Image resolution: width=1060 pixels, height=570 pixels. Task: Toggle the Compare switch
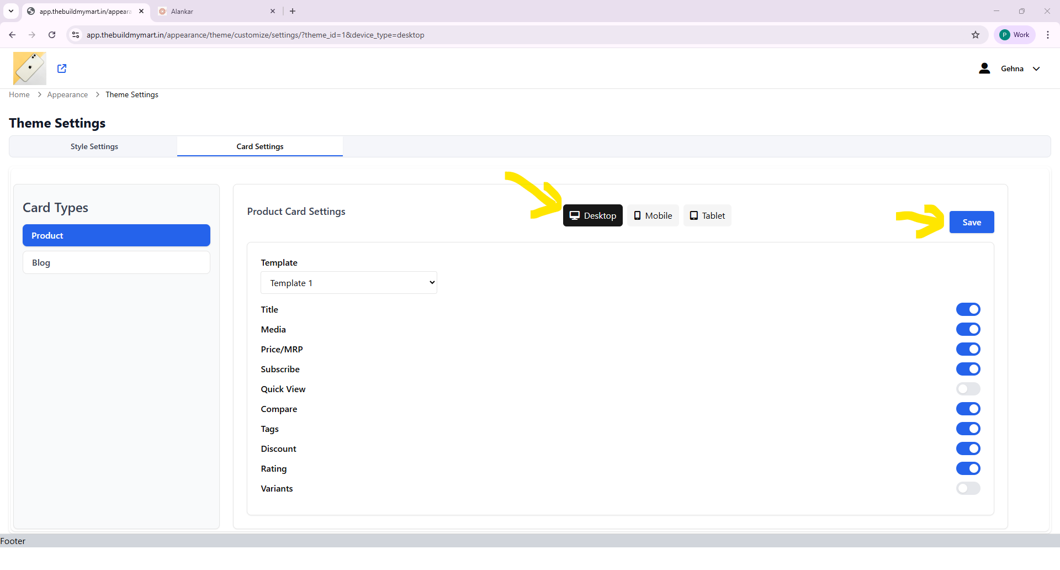point(968,409)
